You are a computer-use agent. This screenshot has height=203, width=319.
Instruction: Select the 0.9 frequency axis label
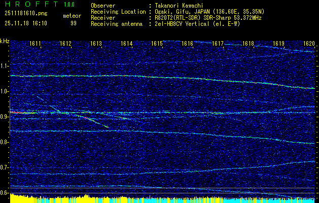pos(5,117)
